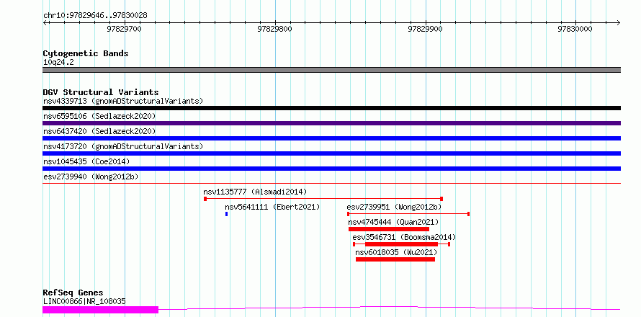This screenshot has height=317, width=641.
Task: Select the magenta LINC00866 exon block
Action: click(x=100, y=310)
